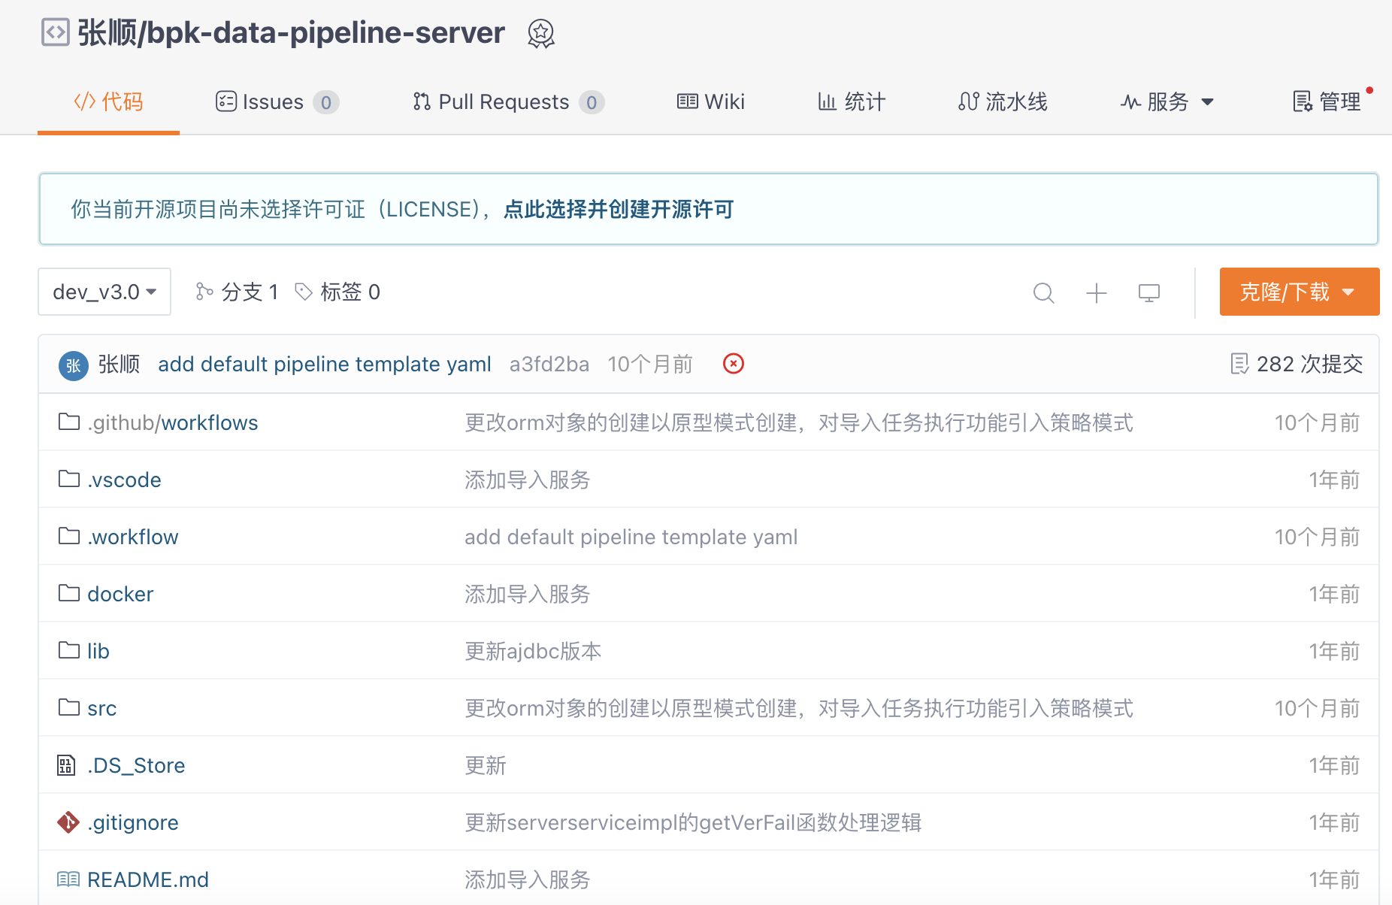Image resolution: width=1392 pixels, height=905 pixels.
Task: Open the dev_v3.0 branch selector
Action: point(104,292)
